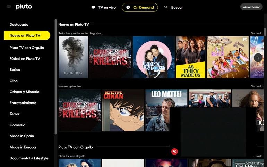Screen dimensions: 267x167
Task: Click the Pluto TV con Orgullo section heading
Action: pos(76,147)
